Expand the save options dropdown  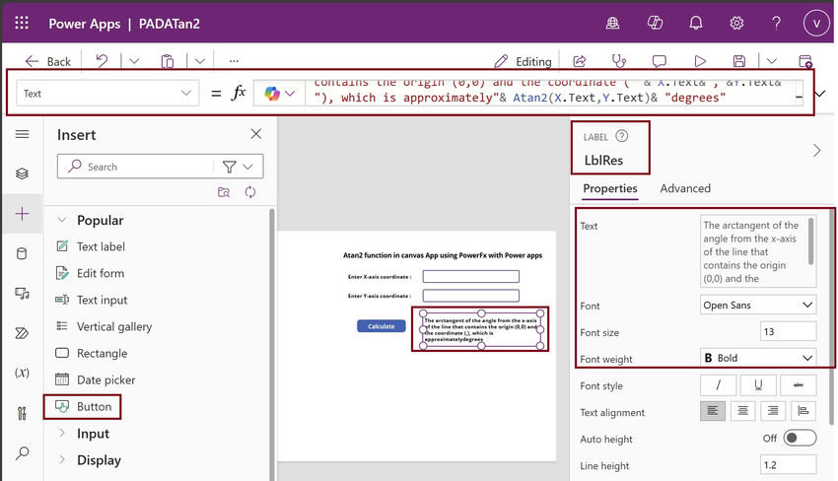[x=771, y=61]
